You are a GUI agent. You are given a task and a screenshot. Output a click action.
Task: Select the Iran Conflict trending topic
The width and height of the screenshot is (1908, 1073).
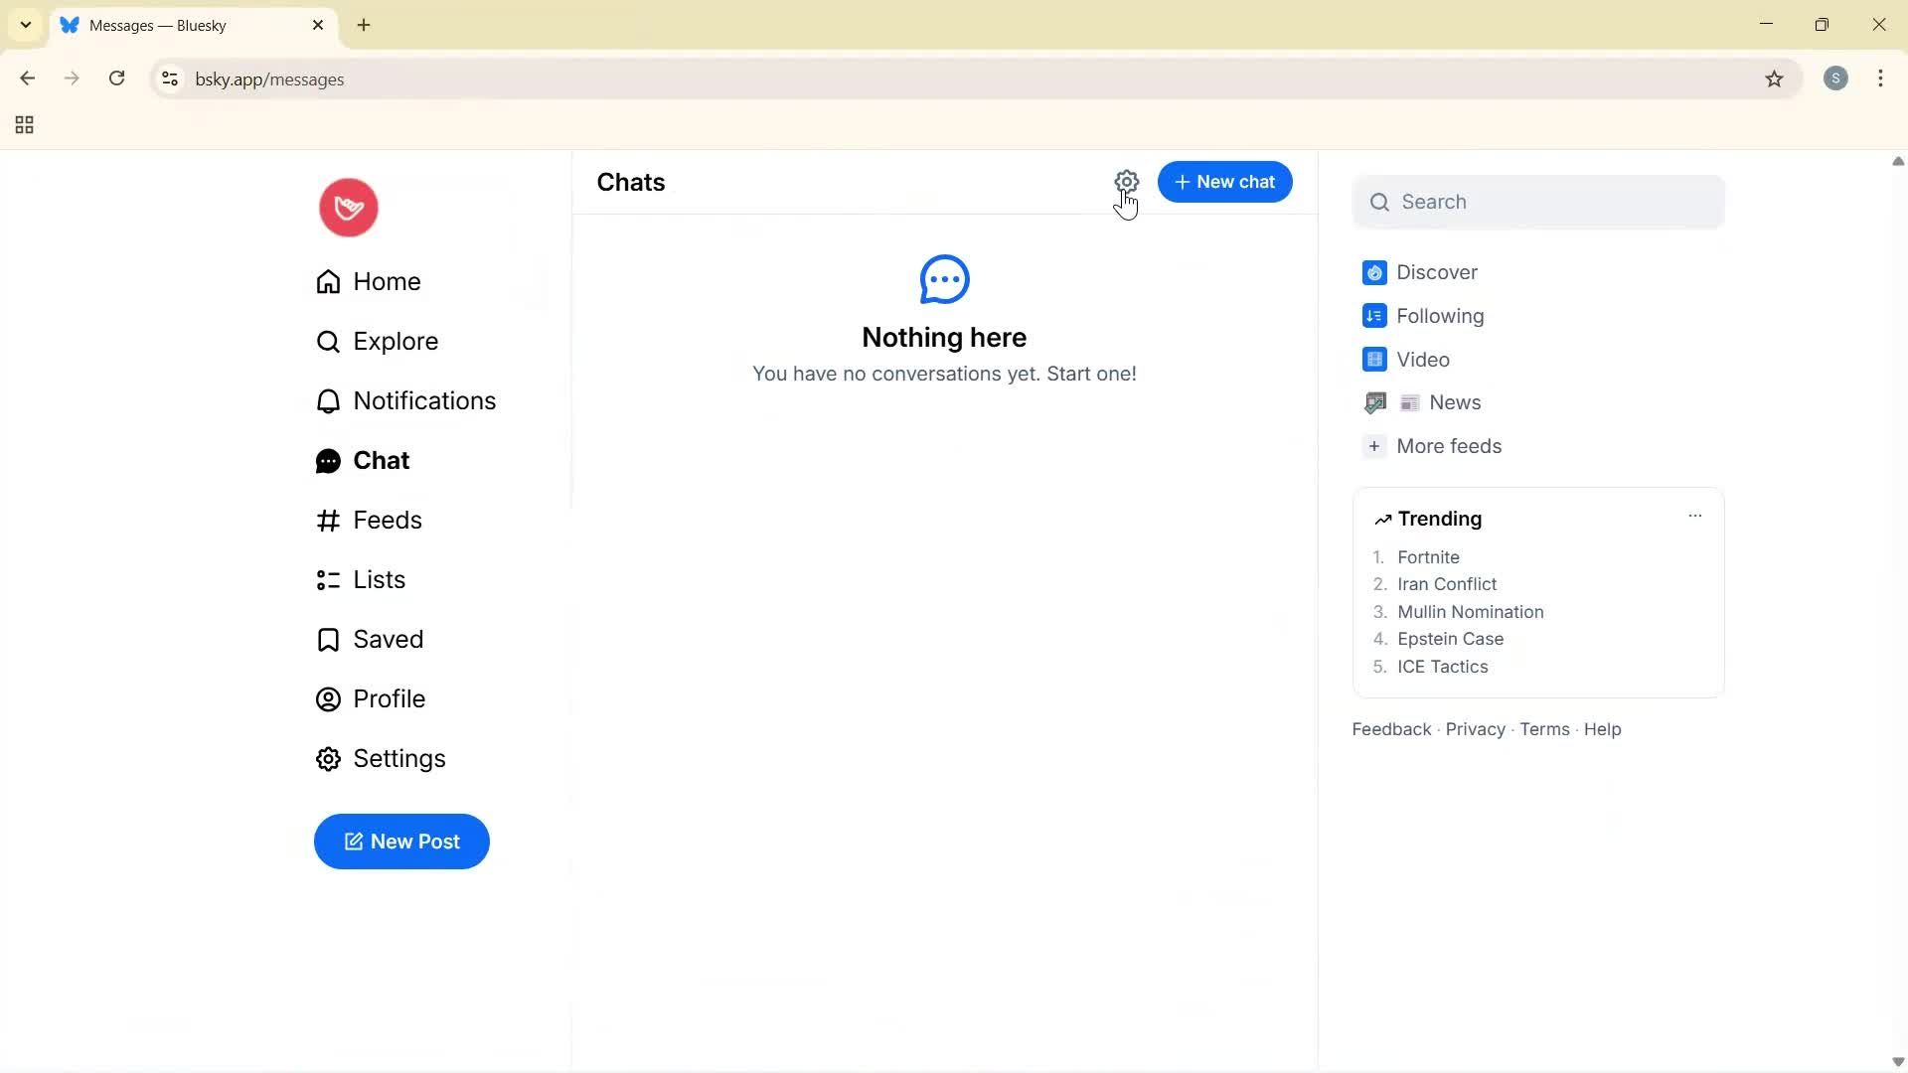[x=1447, y=584]
